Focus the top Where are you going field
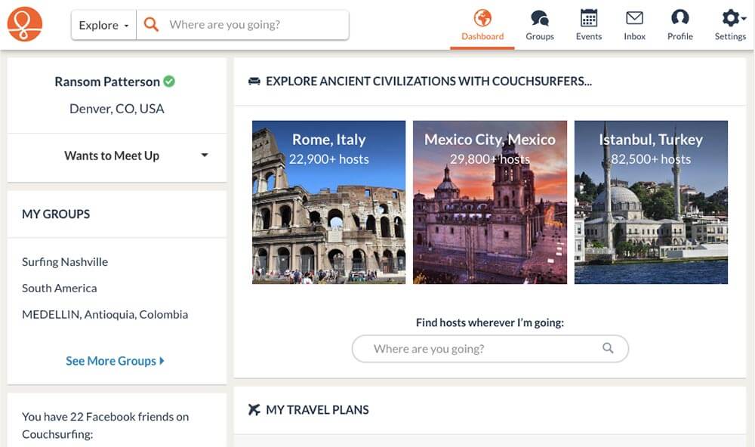The height and width of the screenshot is (447, 755). 242,25
